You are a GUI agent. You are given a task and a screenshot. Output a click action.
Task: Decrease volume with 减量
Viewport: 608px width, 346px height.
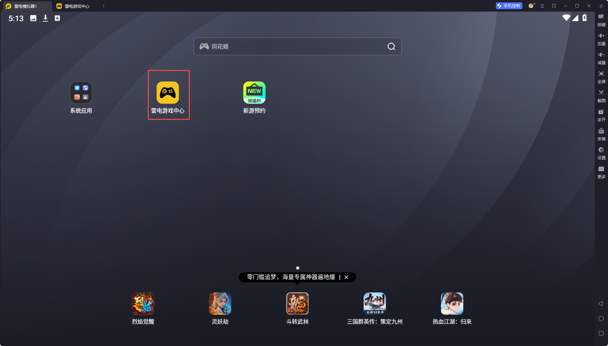click(x=601, y=58)
